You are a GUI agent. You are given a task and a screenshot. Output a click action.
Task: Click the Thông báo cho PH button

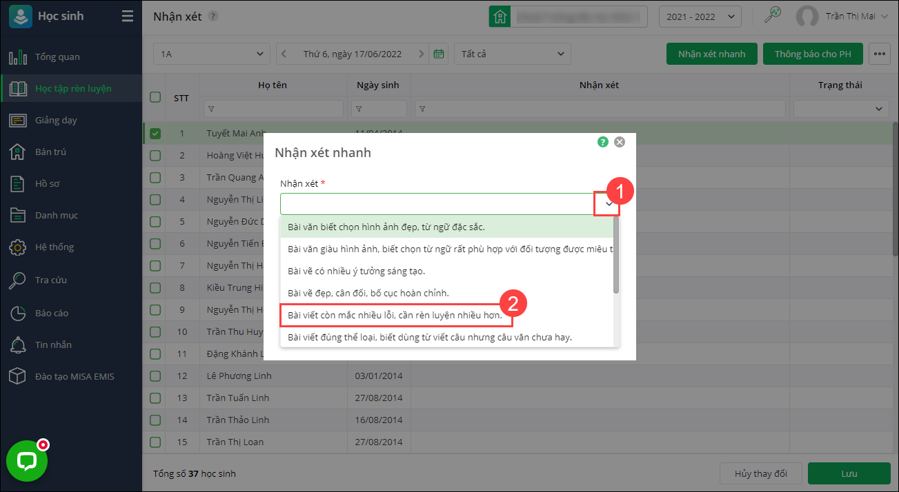coord(812,54)
